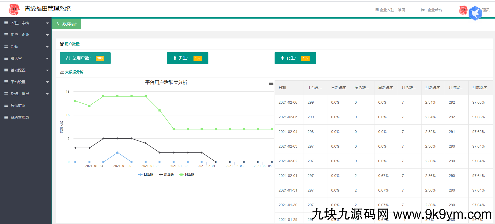Click the flag icon beside 企业后台

(423, 10)
